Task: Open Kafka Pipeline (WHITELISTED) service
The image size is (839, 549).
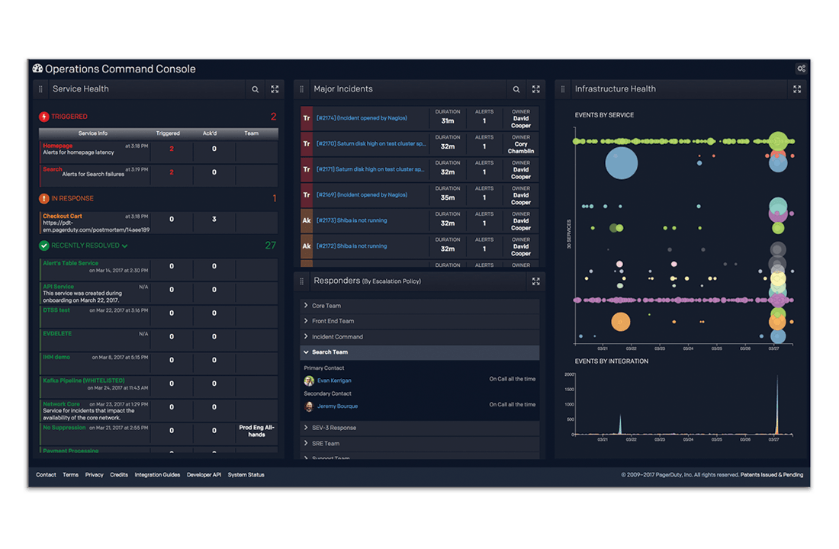Action: (83, 381)
